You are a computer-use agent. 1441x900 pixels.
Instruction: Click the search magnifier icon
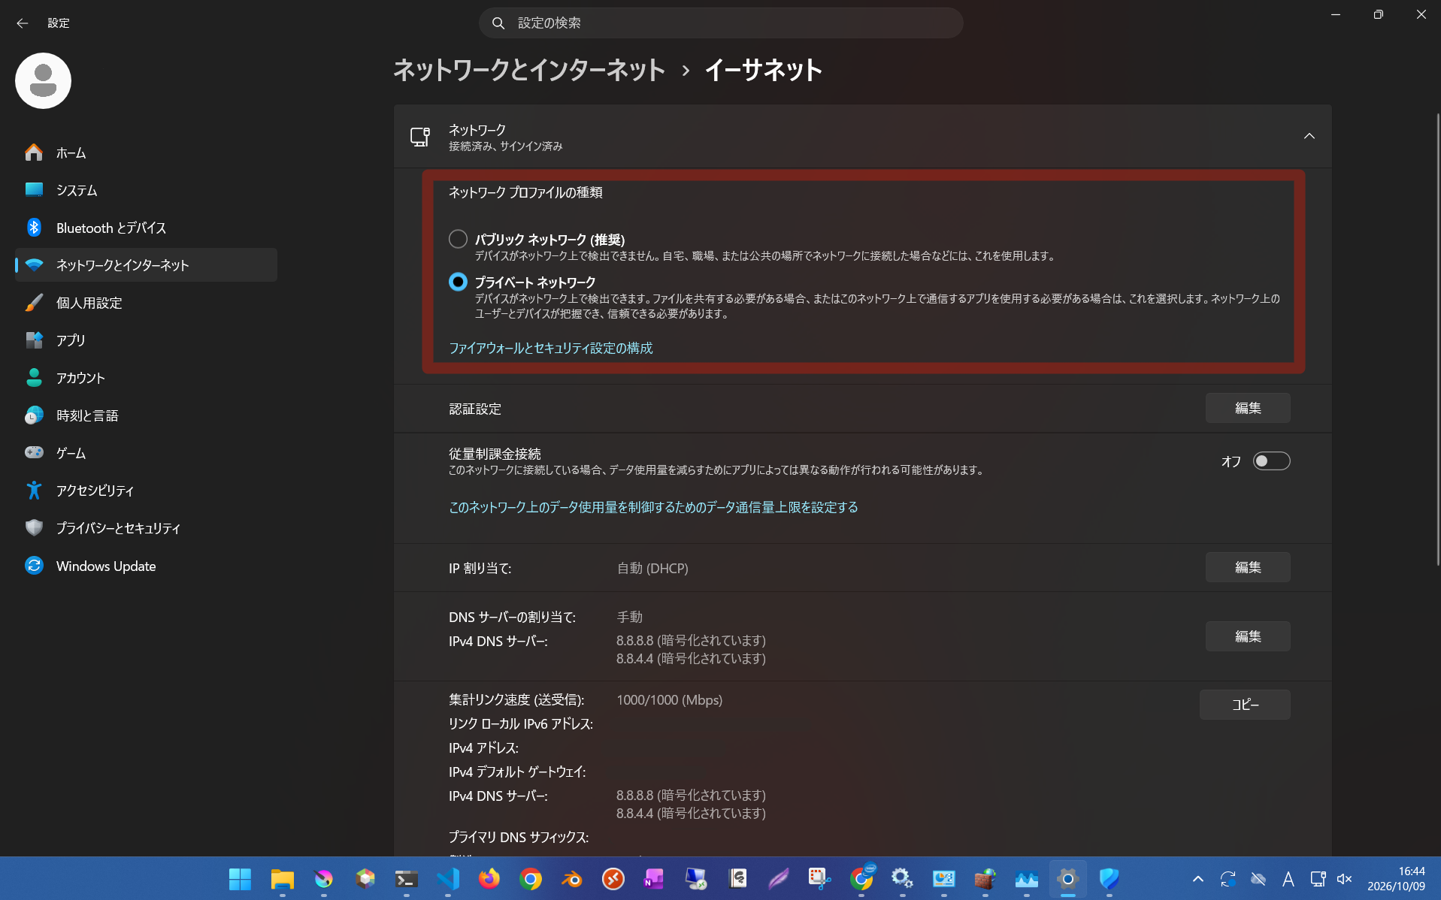point(498,23)
